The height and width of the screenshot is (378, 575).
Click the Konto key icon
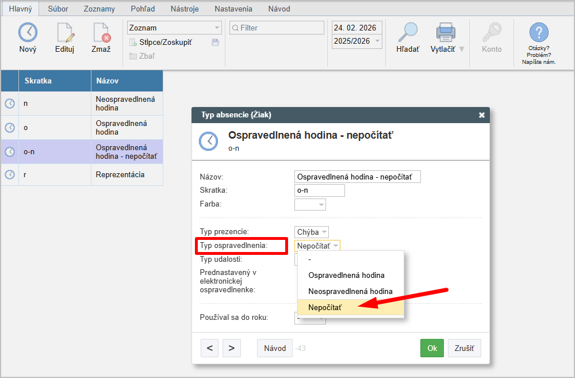click(492, 33)
